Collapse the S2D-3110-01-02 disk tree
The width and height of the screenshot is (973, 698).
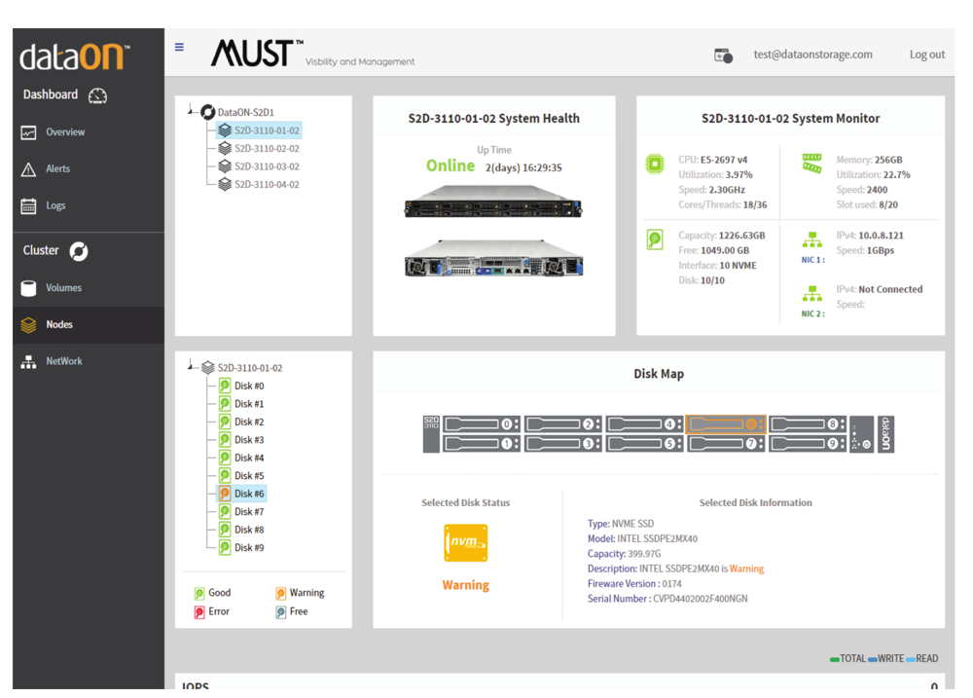click(191, 366)
